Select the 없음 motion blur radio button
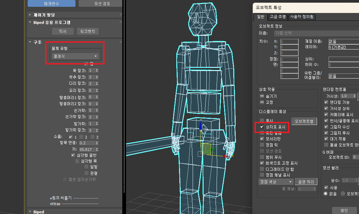The width and height of the screenshot is (359, 214). (326, 193)
